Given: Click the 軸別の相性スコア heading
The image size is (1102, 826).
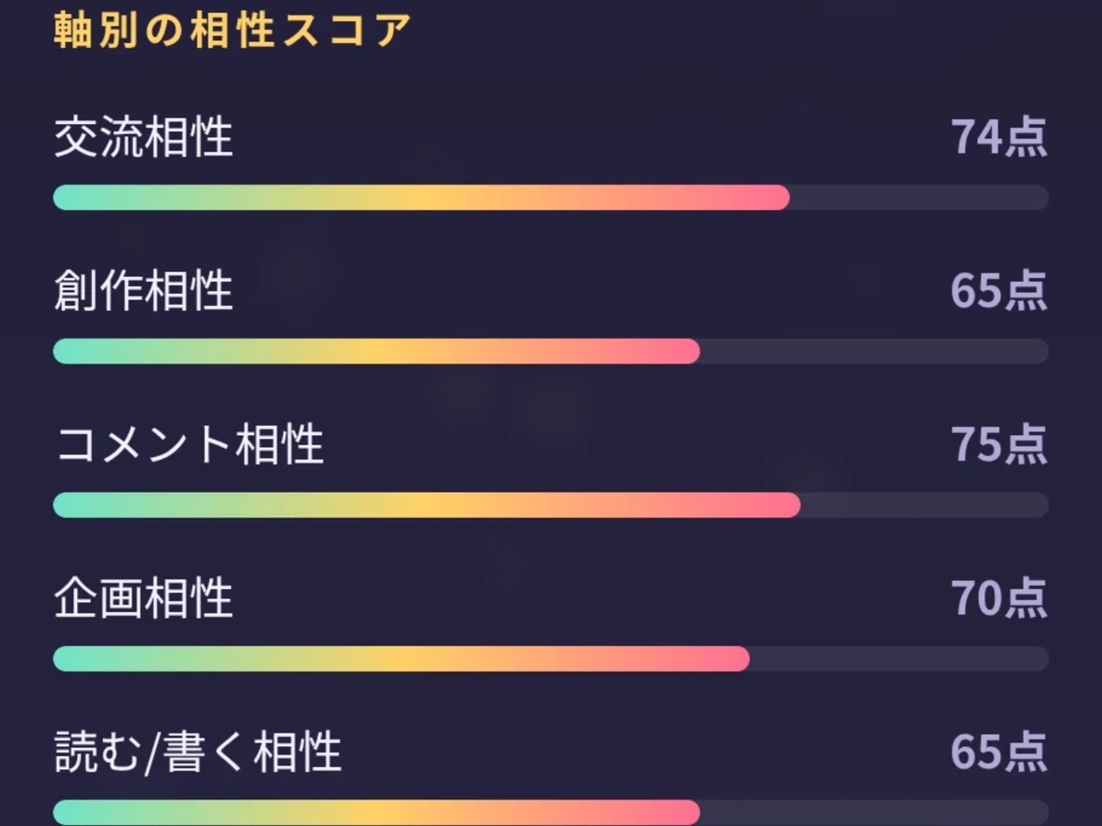Looking at the screenshot, I should (231, 31).
